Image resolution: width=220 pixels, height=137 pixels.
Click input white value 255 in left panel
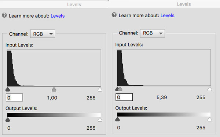91,98
